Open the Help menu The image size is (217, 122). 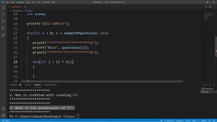click(x=53, y=2)
